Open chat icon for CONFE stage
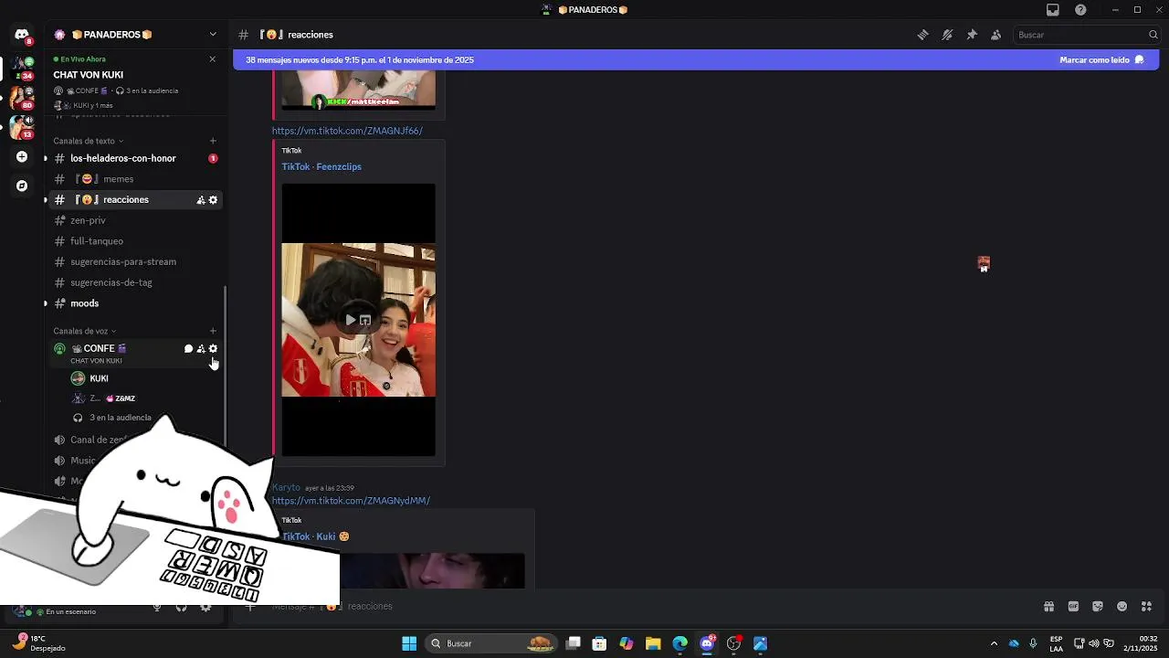 point(188,349)
